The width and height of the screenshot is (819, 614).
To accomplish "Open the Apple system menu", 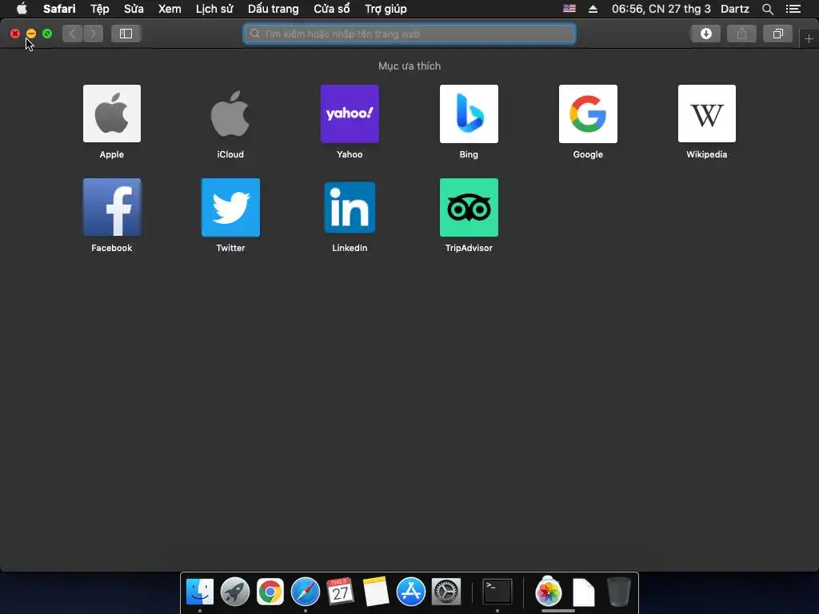I will pos(22,8).
